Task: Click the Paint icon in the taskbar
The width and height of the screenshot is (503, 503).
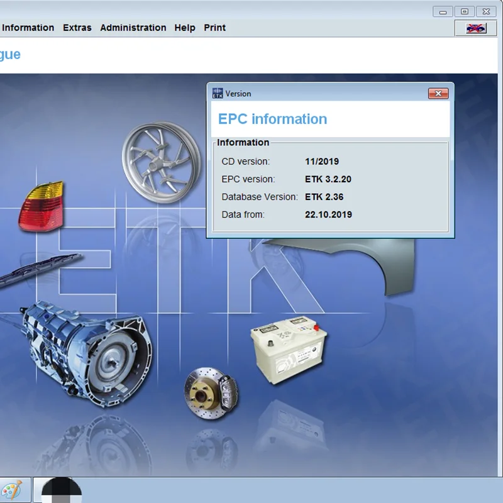Action: pyautogui.click(x=12, y=490)
